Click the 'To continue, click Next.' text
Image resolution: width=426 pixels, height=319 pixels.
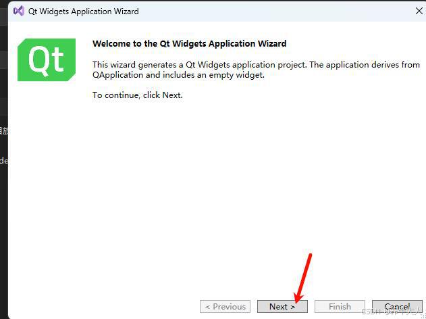pyautogui.click(x=138, y=95)
